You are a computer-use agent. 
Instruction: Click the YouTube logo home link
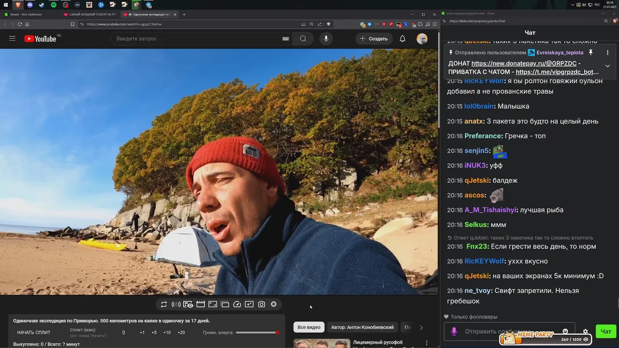pos(41,39)
